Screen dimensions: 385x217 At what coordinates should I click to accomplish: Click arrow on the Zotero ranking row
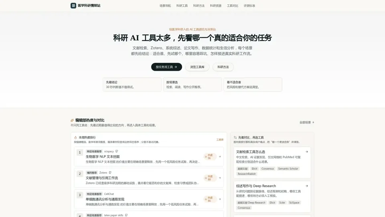220,178
